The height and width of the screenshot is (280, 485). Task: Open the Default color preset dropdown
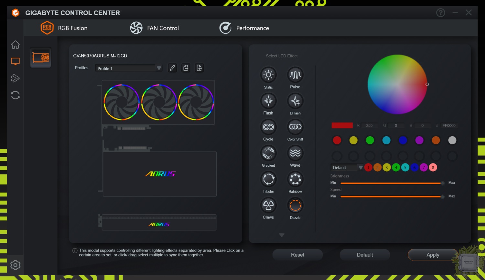[347, 167]
